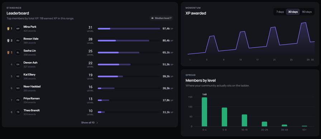The width and height of the screenshot is (321, 139).
Task: Switch XP awarded range to 7 days
Action: point(280,12)
